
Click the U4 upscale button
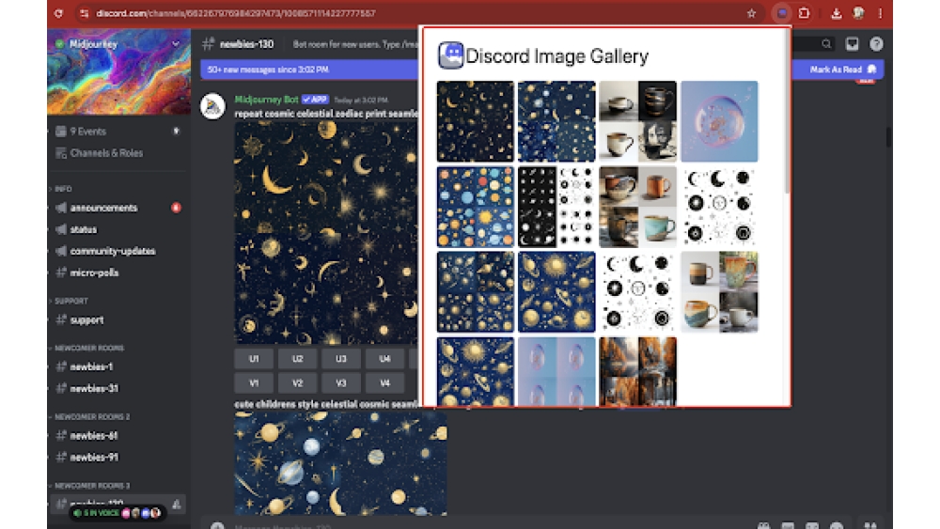coord(384,359)
